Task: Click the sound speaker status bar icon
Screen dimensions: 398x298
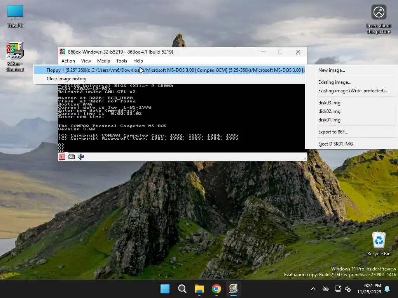Action: [x=81, y=157]
